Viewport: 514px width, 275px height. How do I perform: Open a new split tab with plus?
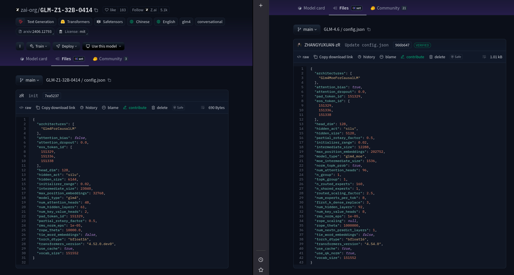[261, 5]
